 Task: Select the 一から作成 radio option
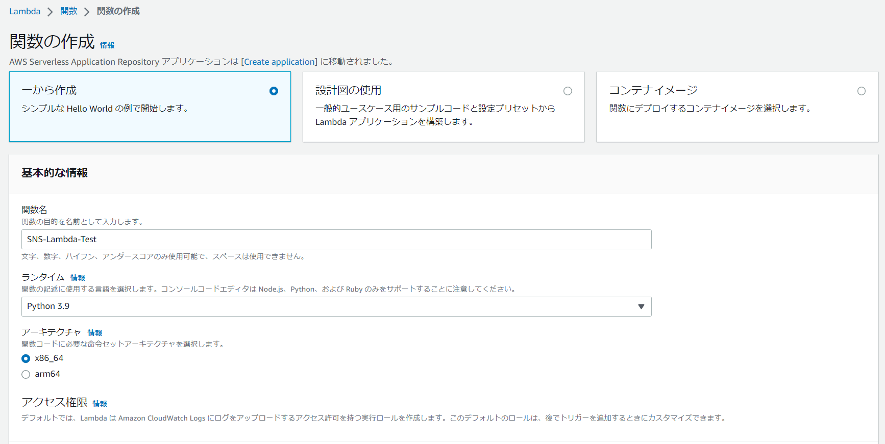[274, 91]
